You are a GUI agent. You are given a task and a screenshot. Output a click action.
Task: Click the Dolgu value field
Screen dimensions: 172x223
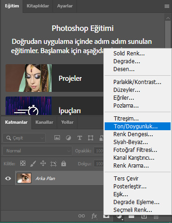click(99, 163)
